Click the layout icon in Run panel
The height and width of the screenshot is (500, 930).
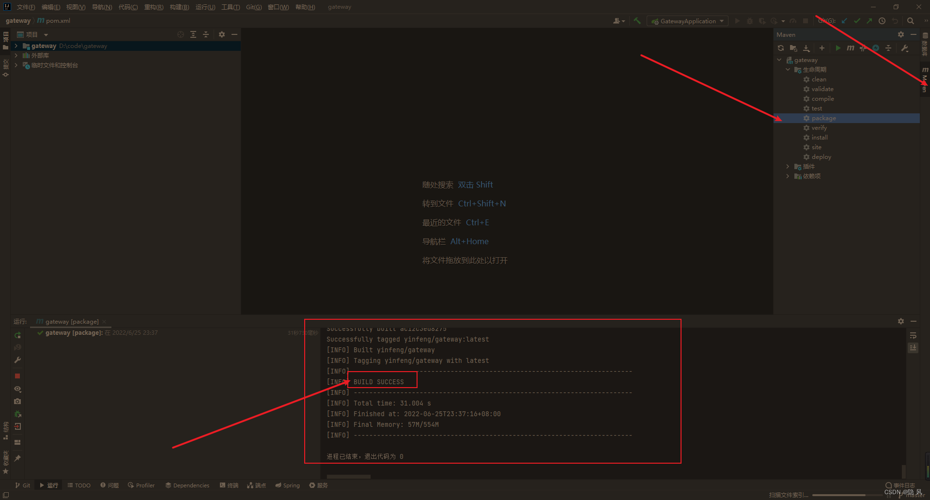[x=17, y=442]
